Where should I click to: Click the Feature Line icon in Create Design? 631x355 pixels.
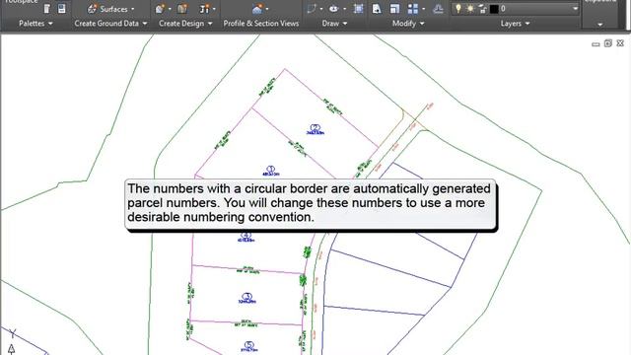pos(182,9)
